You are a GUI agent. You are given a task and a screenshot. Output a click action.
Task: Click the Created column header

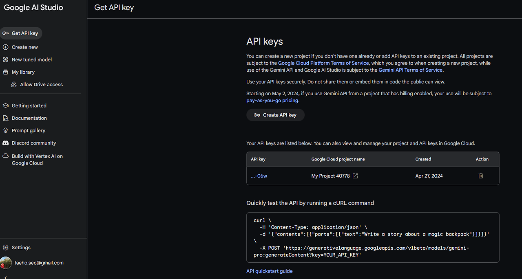(423, 159)
